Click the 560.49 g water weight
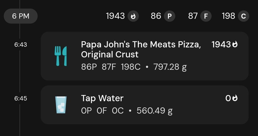 click(x=154, y=111)
